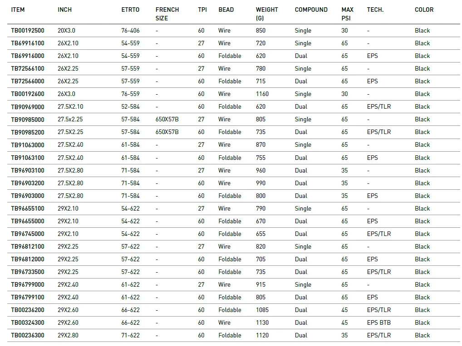Click the ITEM column header
The image size is (462, 346).
pyautogui.click(x=18, y=10)
